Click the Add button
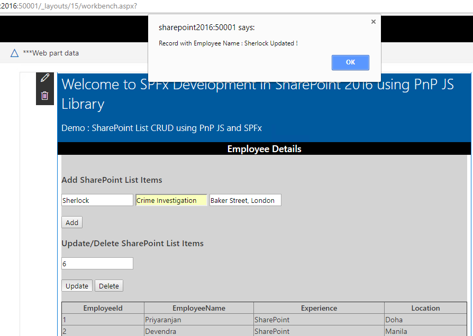The width and height of the screenshot is (473, 336). click(72, 222)
